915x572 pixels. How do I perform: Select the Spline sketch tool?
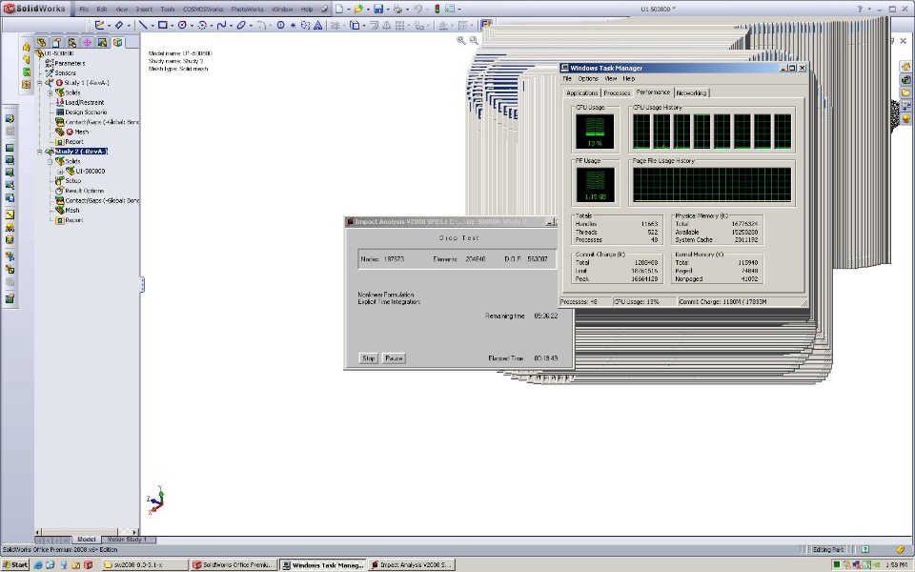(221, 25)
